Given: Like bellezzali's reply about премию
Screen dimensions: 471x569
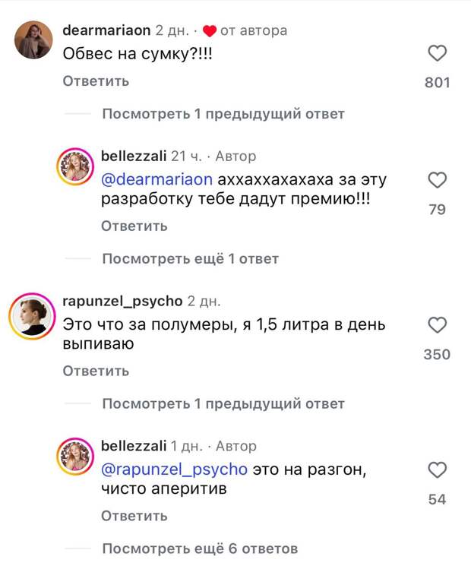Looking at the screenshot, I should pos(438,180).
